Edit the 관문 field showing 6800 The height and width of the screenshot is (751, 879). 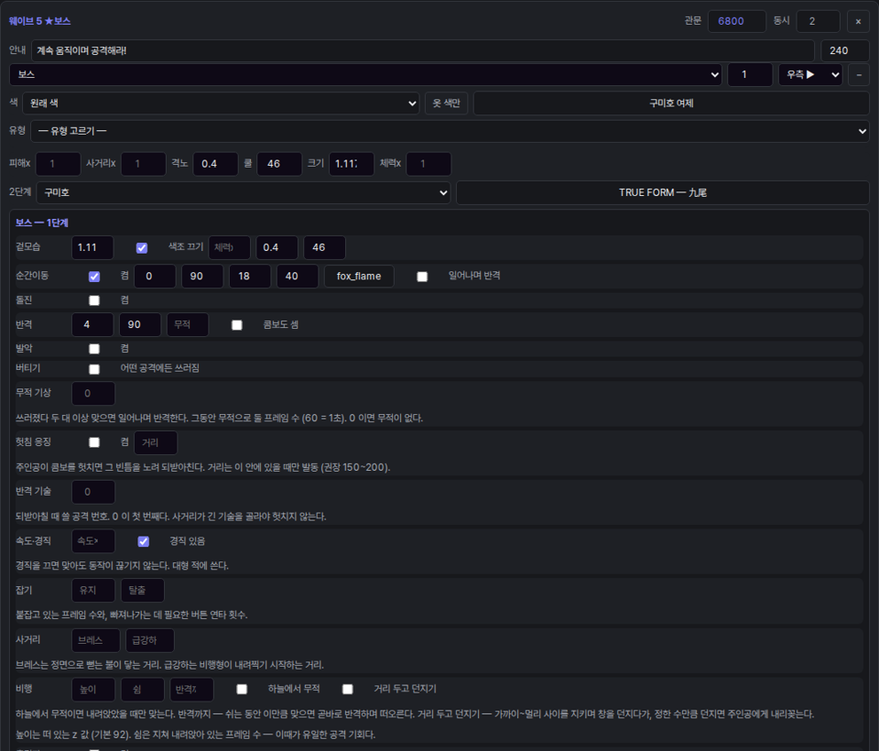736,21
